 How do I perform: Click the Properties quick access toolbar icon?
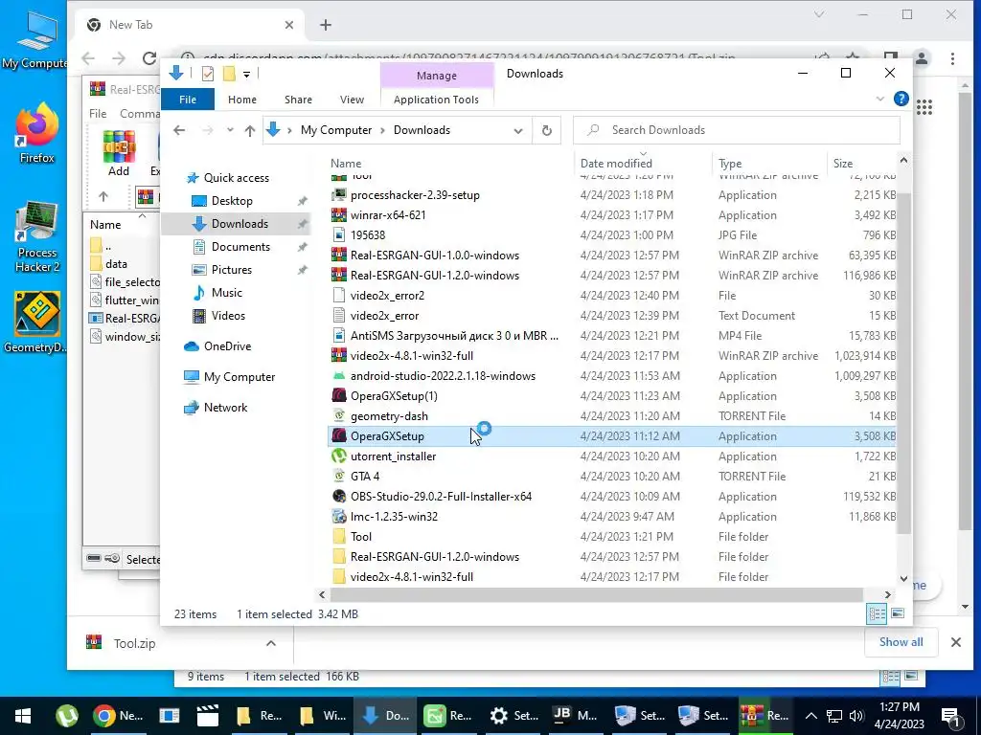208,74
